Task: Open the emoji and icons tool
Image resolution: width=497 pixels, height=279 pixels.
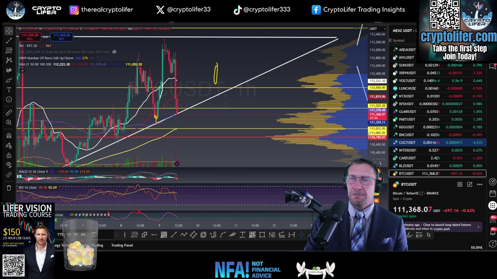Action: (9, 100)
